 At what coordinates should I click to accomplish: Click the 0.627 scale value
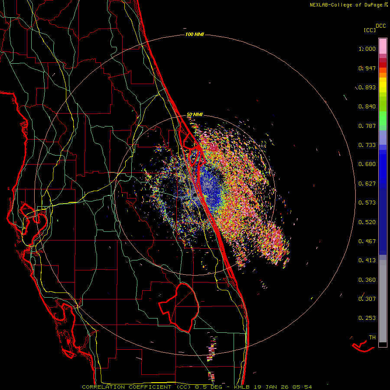coord(367,184)
